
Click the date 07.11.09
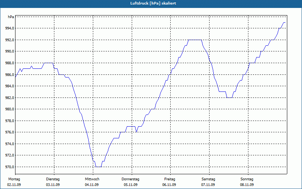pos(208,185)
